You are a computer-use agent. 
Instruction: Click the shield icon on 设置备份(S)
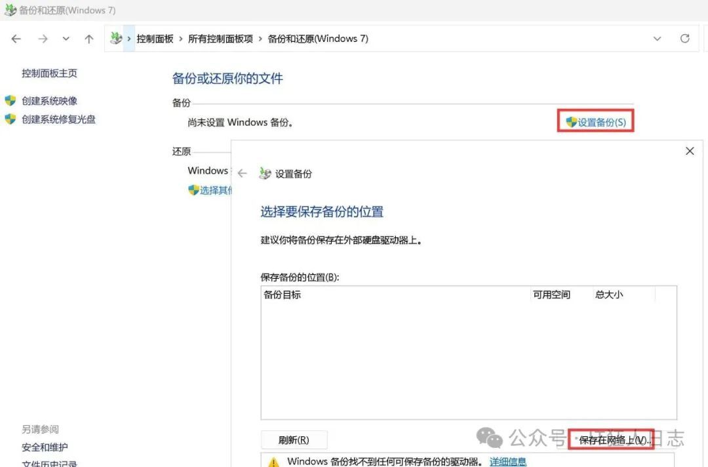point(571,121)
